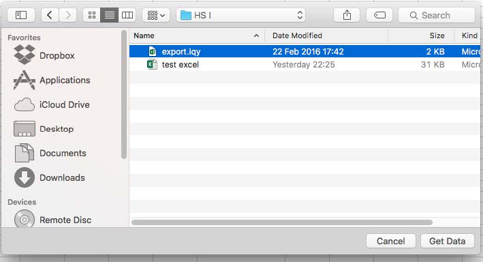Click the Edit Tags icon
This screenshot has height=262, width=483.
[x=379, y=15]
